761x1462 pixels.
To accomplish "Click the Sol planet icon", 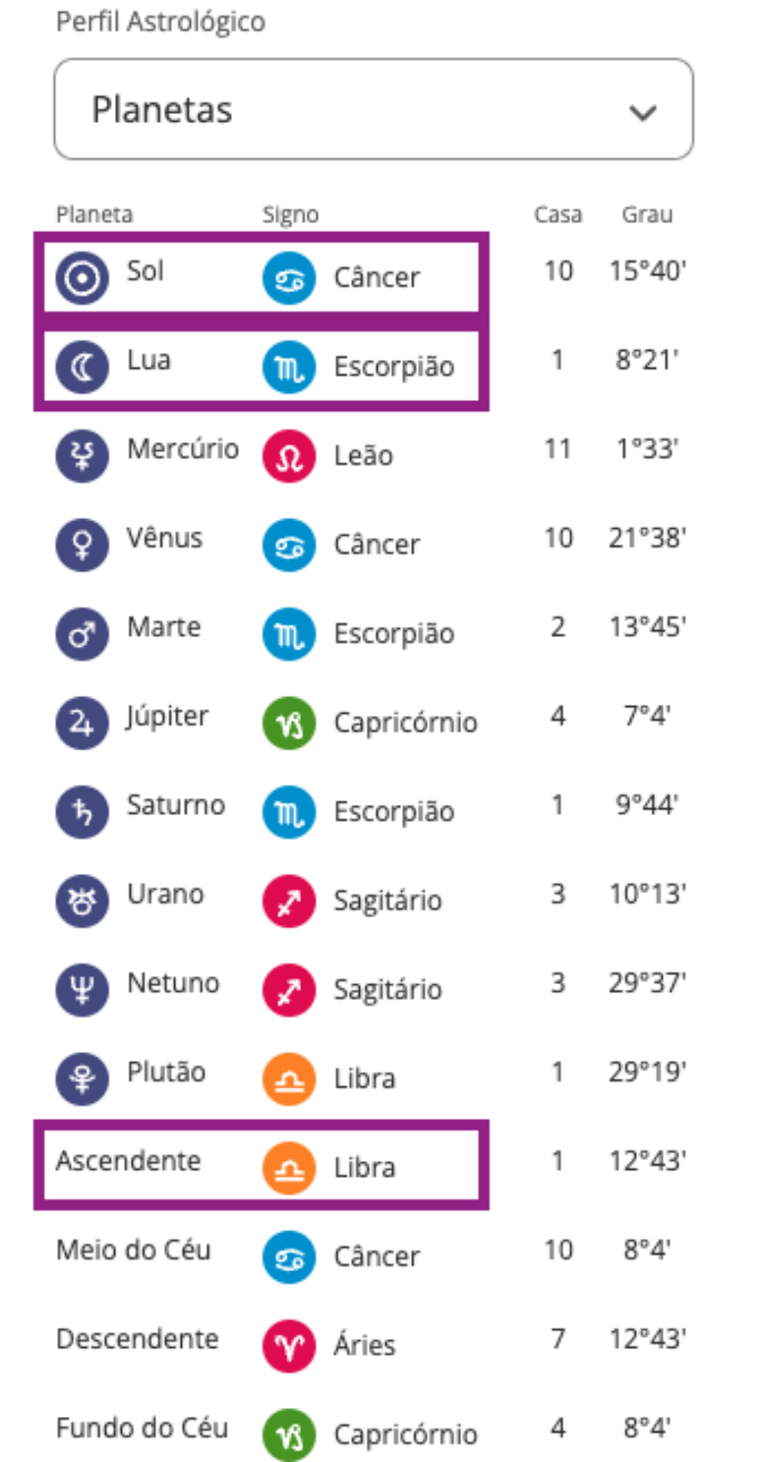I will (83, 279).
